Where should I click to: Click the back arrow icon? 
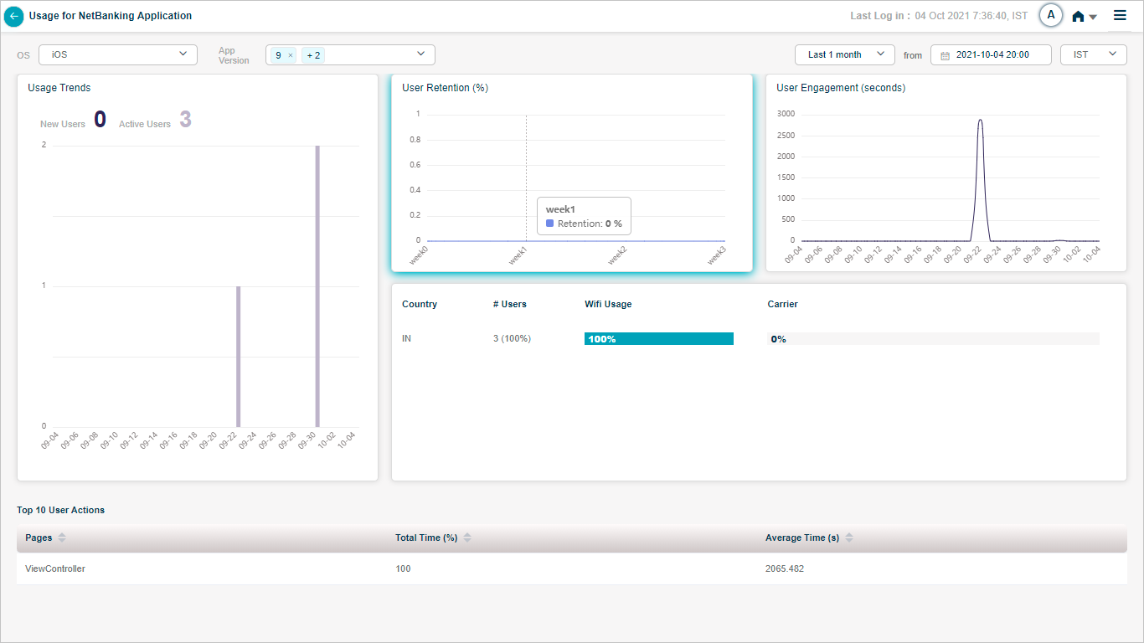14,16
